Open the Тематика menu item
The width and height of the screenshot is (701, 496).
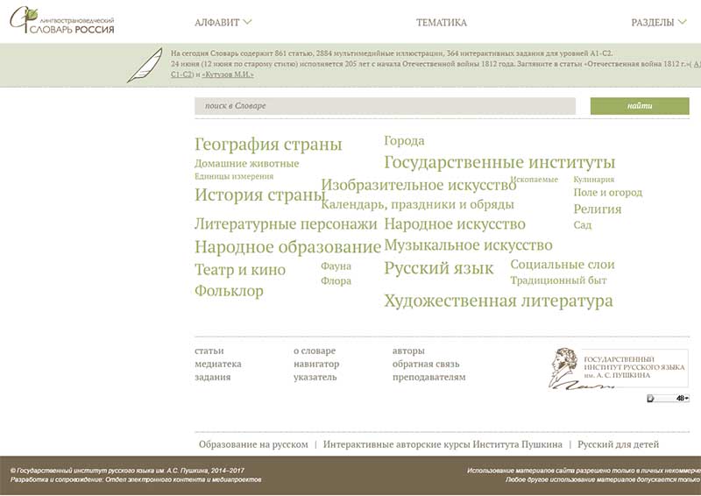coord(441,23)
